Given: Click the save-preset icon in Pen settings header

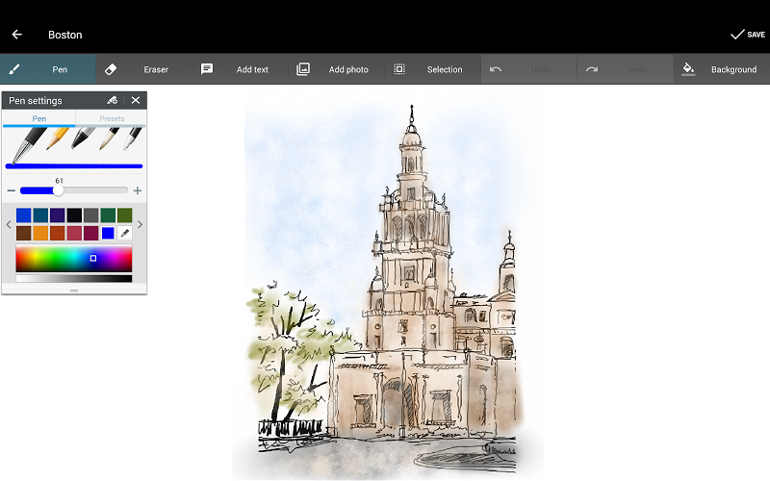Looking at the screenshot, I should pyautogui.click(x=113, y=100).
